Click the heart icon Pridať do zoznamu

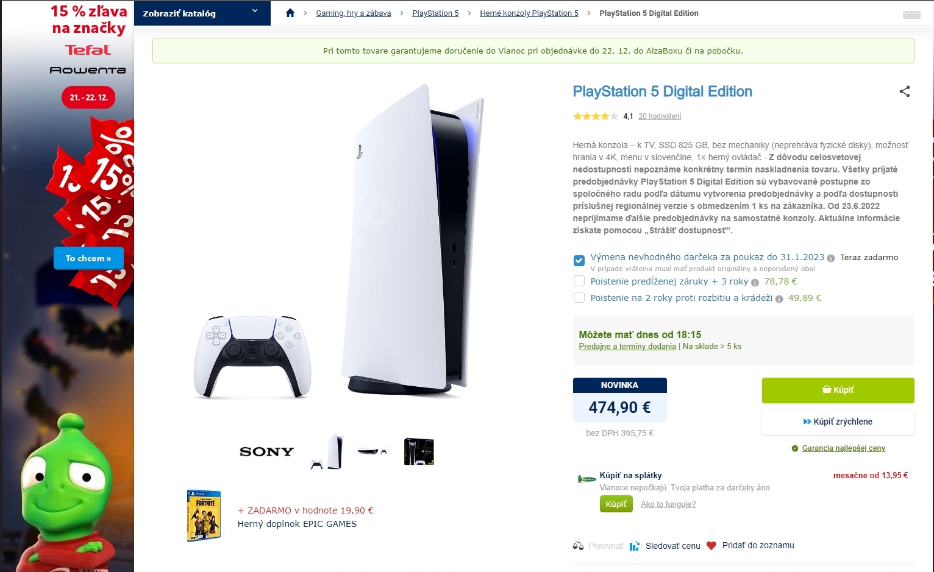coord(711,546)
